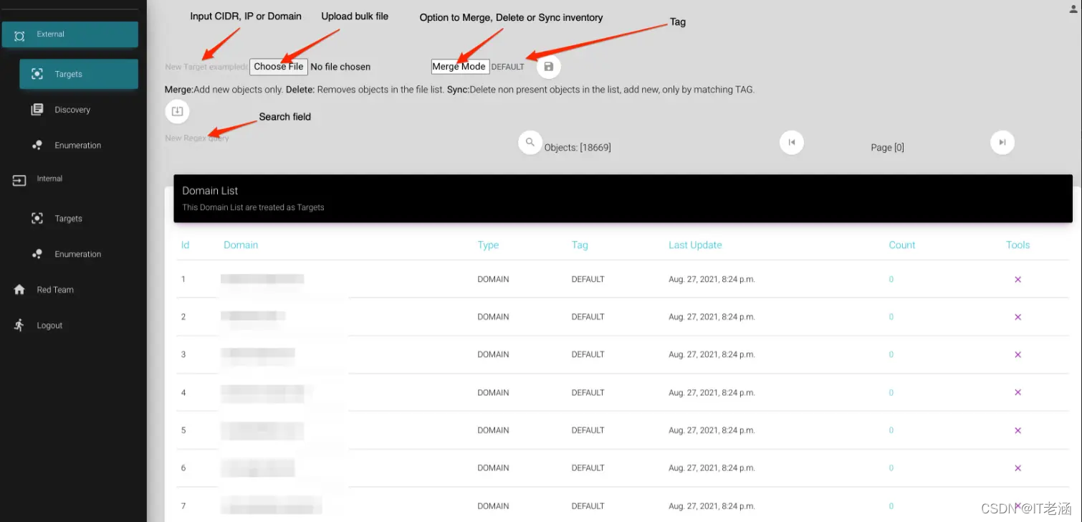Open Discovery in sidebar
The width and height of the screenshot is (1082, 522).
click(x=72, y=110)
